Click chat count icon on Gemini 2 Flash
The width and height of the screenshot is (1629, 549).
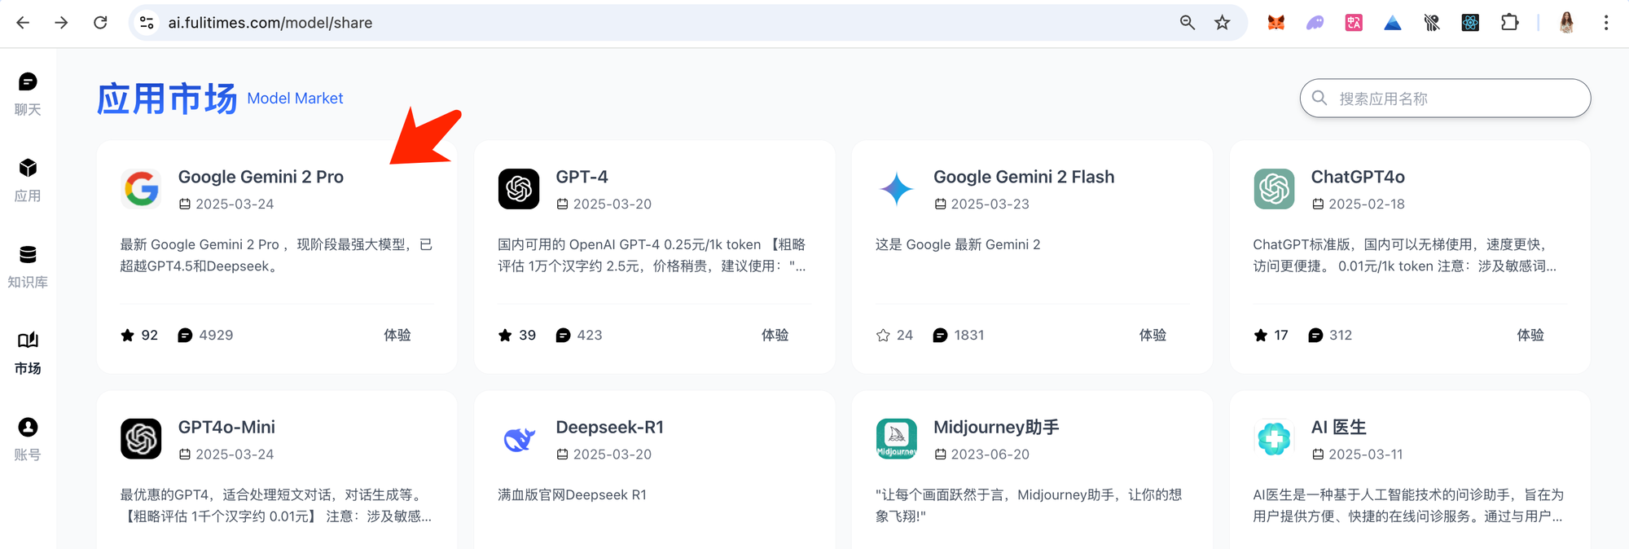(x=940, y=336)
